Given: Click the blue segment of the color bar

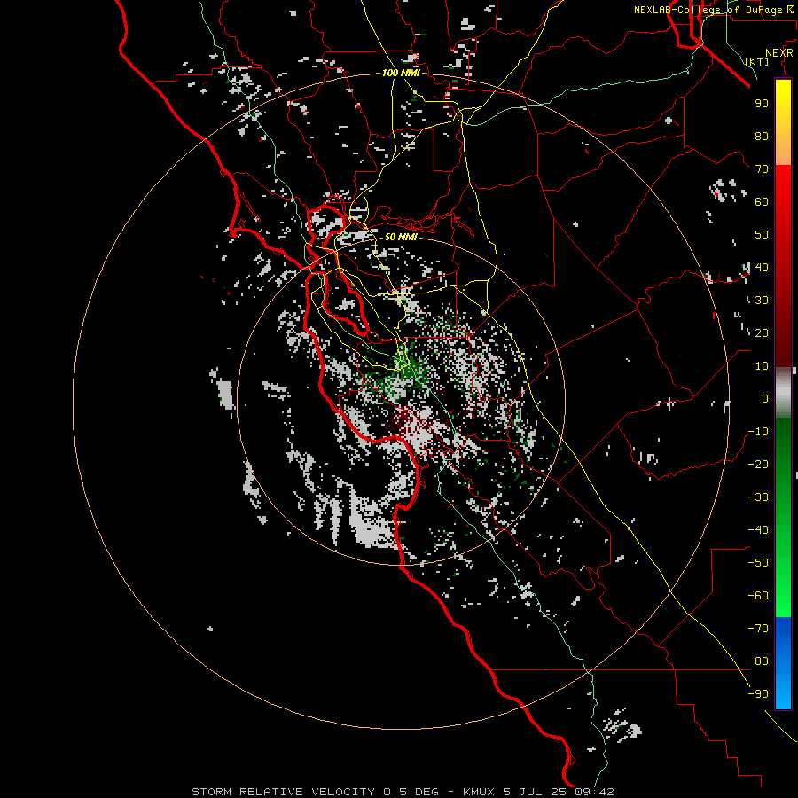Looking at the screenshot, I should click(783, 663).
